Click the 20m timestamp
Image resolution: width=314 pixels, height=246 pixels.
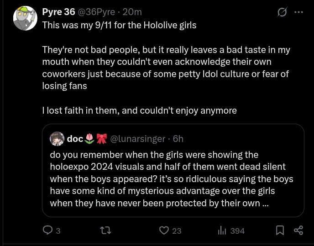(132, 12)
